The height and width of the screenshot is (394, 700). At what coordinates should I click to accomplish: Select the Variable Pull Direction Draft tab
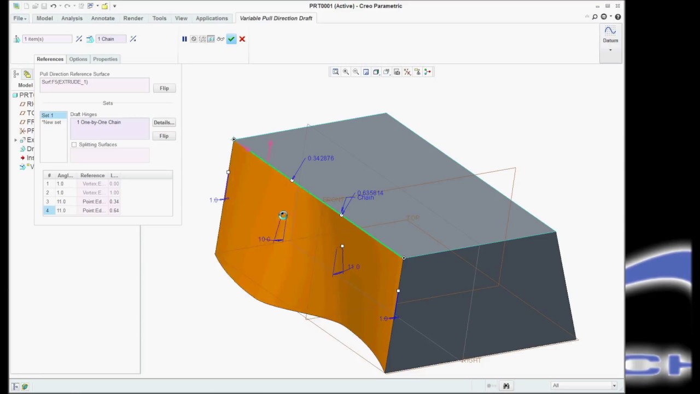pos(276,18)
